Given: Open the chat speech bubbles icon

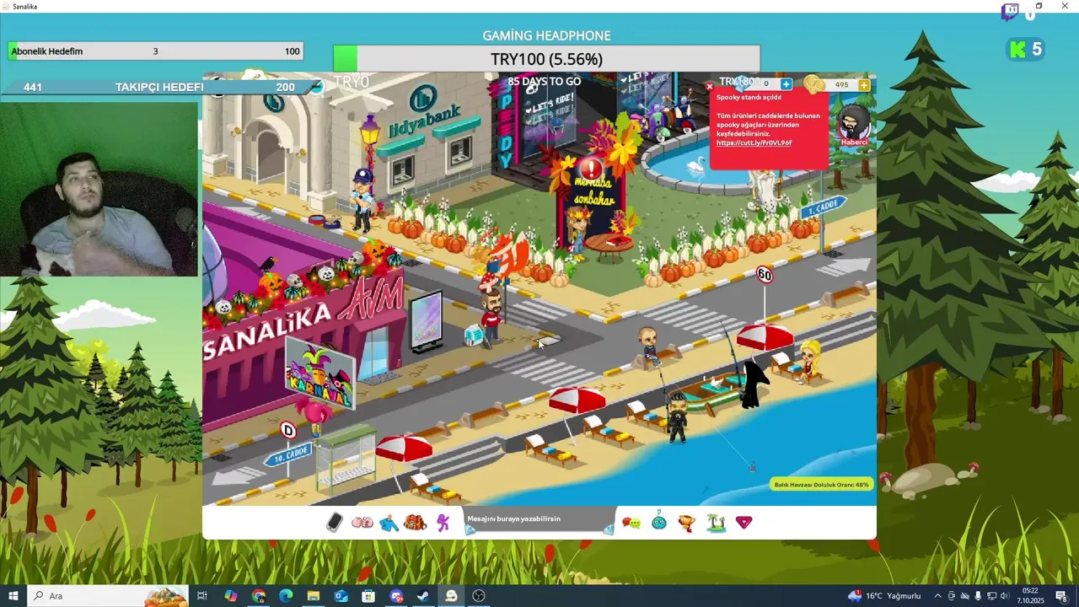Looking at the screenshot, I should (x=631, y=523).
